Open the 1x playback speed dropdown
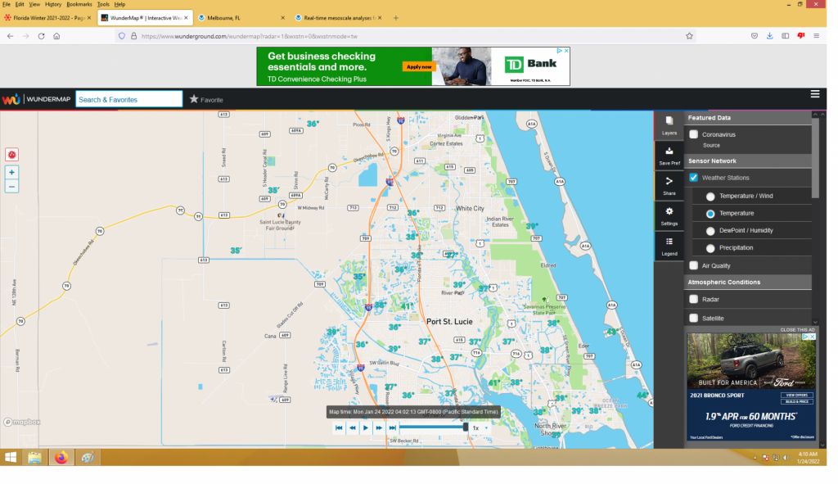 click(x=480, y=427)
